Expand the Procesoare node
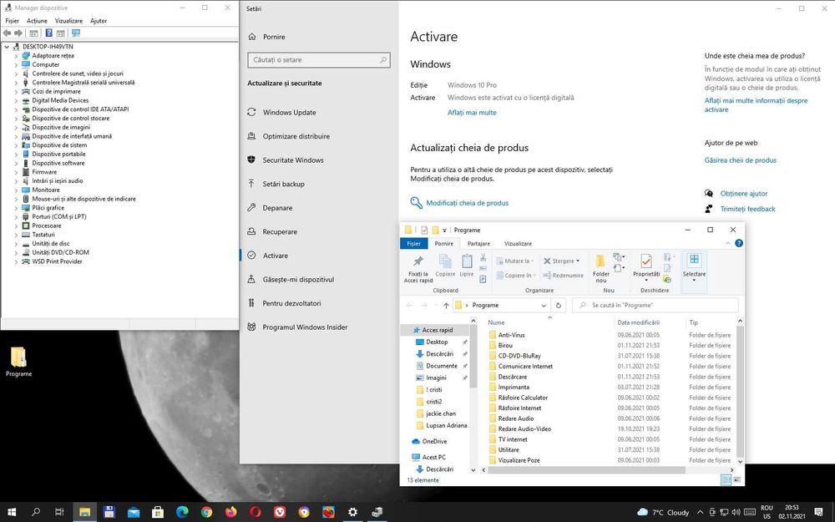The height and width of the screenshot is (522, 835). [x=16, y=226]
